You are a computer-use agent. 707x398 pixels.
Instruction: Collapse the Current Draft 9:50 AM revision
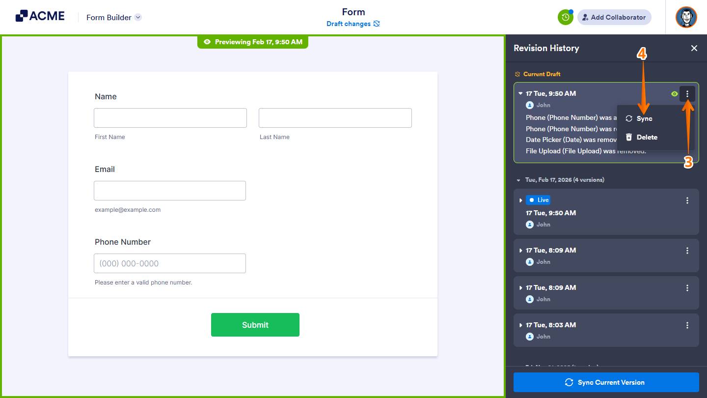click(520, 93)
